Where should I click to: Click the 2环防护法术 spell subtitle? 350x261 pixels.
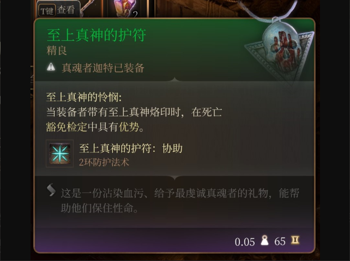point(104,163)
